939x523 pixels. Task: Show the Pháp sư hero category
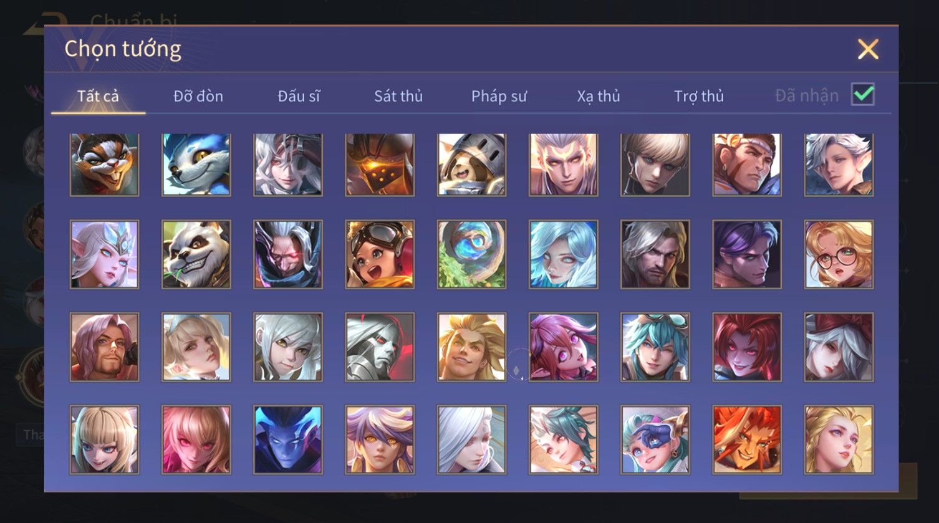tap(499, 96)
